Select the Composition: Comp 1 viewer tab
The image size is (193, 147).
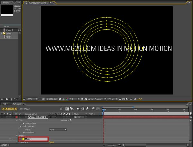[38, 3]
